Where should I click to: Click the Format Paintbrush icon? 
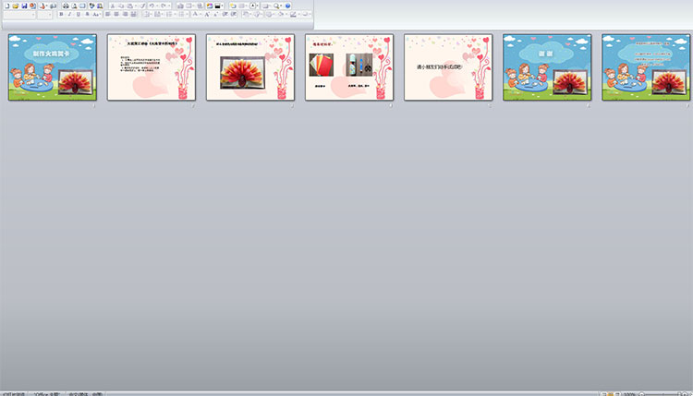click(x=142, y=6)
